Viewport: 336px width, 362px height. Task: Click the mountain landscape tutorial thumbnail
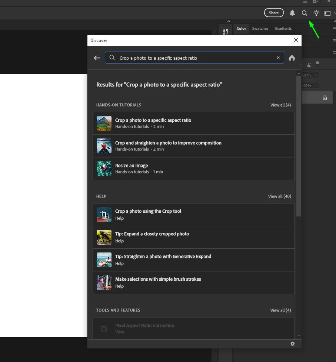point(104,123)
